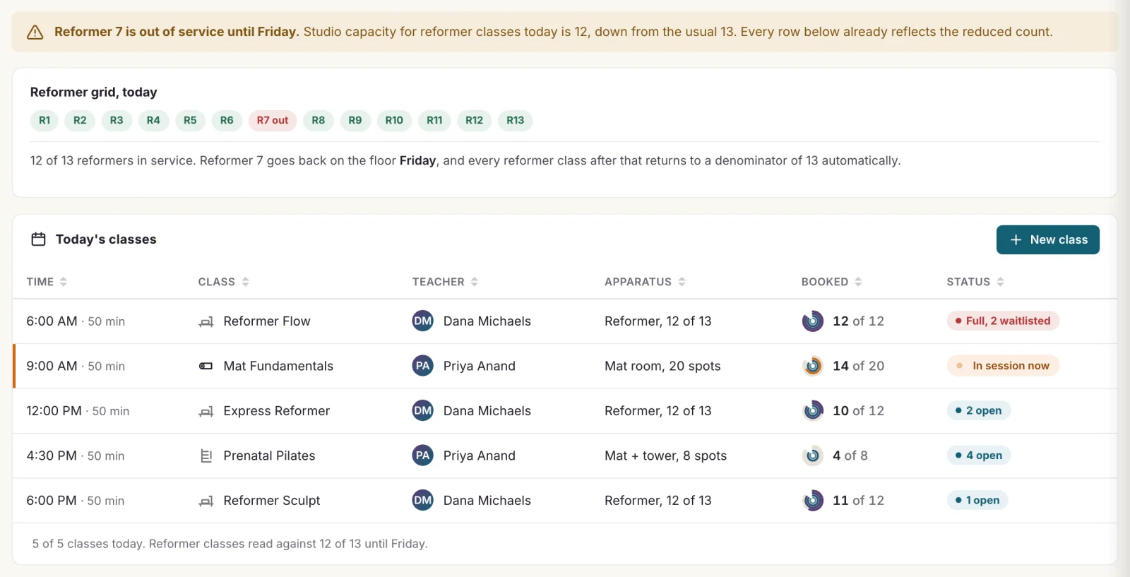Click the DM avatar in the 12:00 PM row
The image size is (1130, 577).
click(423, 410)
